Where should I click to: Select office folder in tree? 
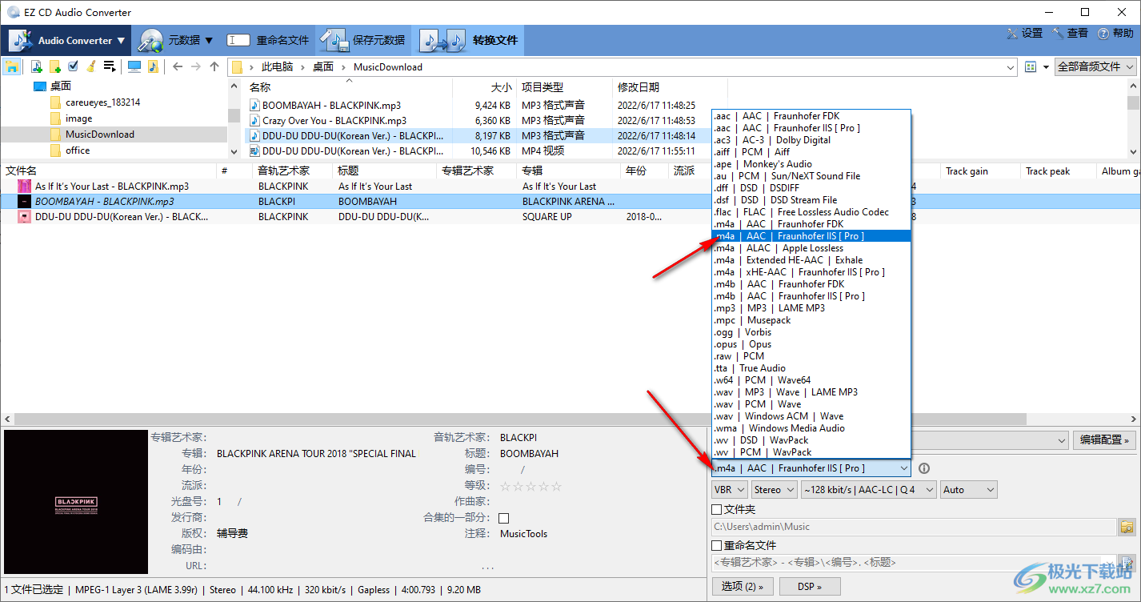(78, 150)
